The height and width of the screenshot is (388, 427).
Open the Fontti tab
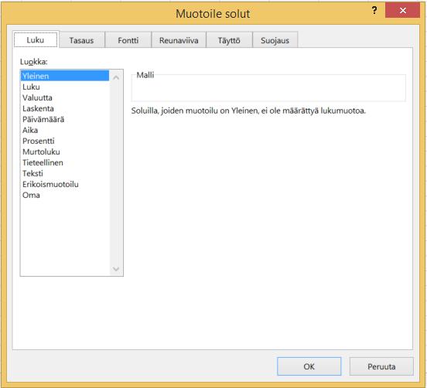pyautogui.click(x=128, y=40)
